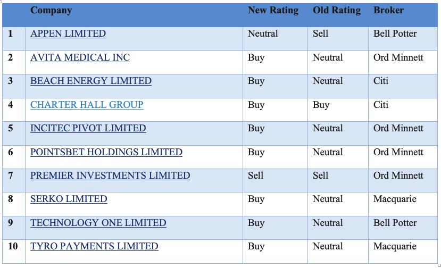Viewport: 441px width, 268px height.
Task: Click the row number 10 cell
Action: (13, 246)
